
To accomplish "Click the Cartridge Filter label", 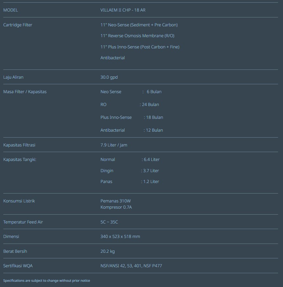I will pyautogui.click(x=18, y=25).
